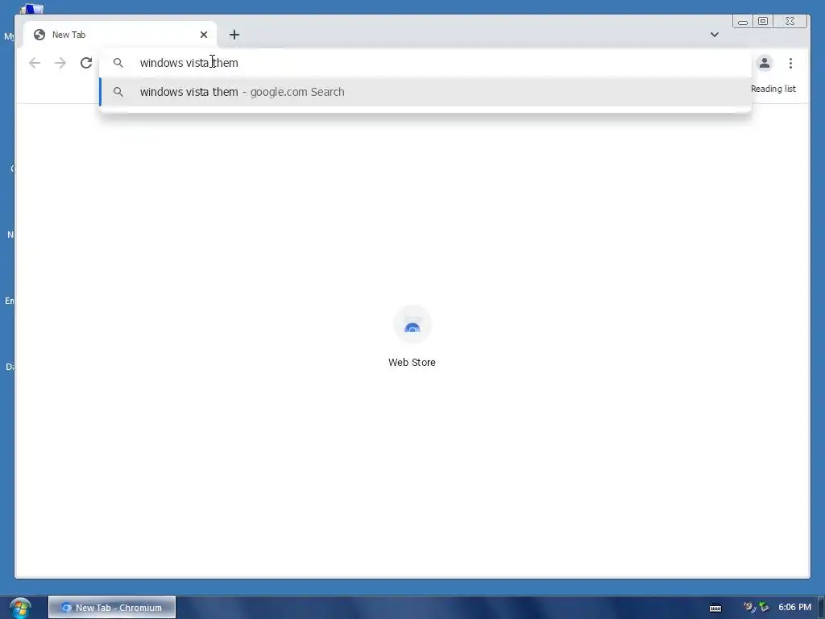Reload the page with refresh icon
The height and width of the screenshot is (619, 825).
(x=86, y=63)
